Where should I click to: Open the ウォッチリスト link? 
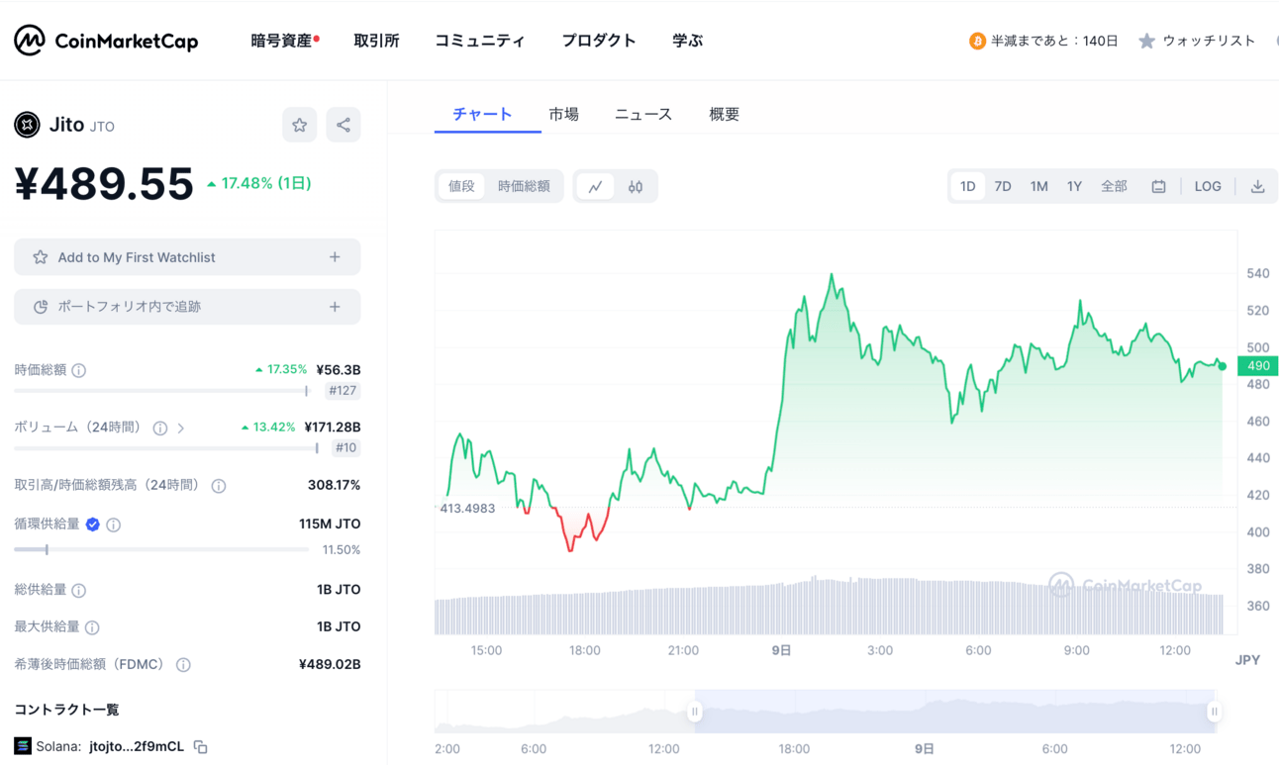(1209, 41)
